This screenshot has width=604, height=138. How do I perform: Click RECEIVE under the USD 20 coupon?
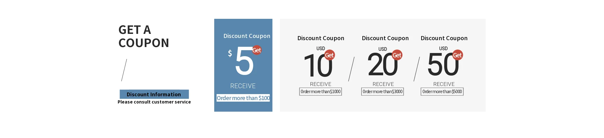383,84
